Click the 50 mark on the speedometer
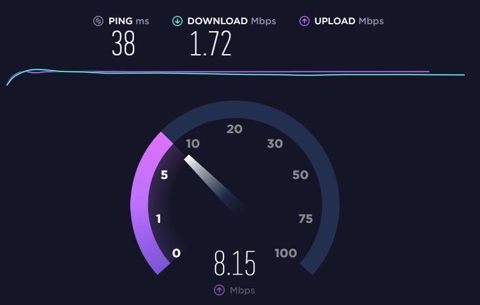 300,174
